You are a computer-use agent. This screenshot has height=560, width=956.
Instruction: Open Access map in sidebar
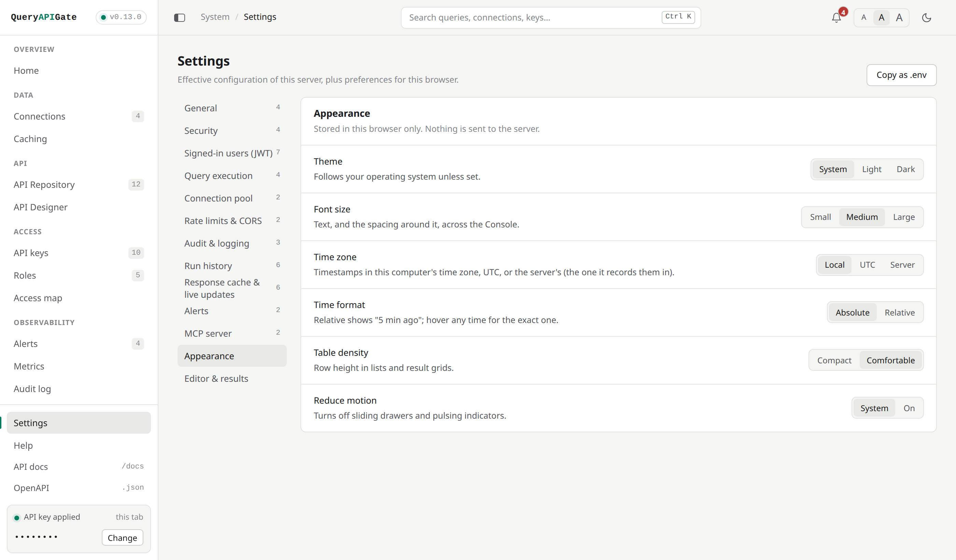tap(79, 298)
